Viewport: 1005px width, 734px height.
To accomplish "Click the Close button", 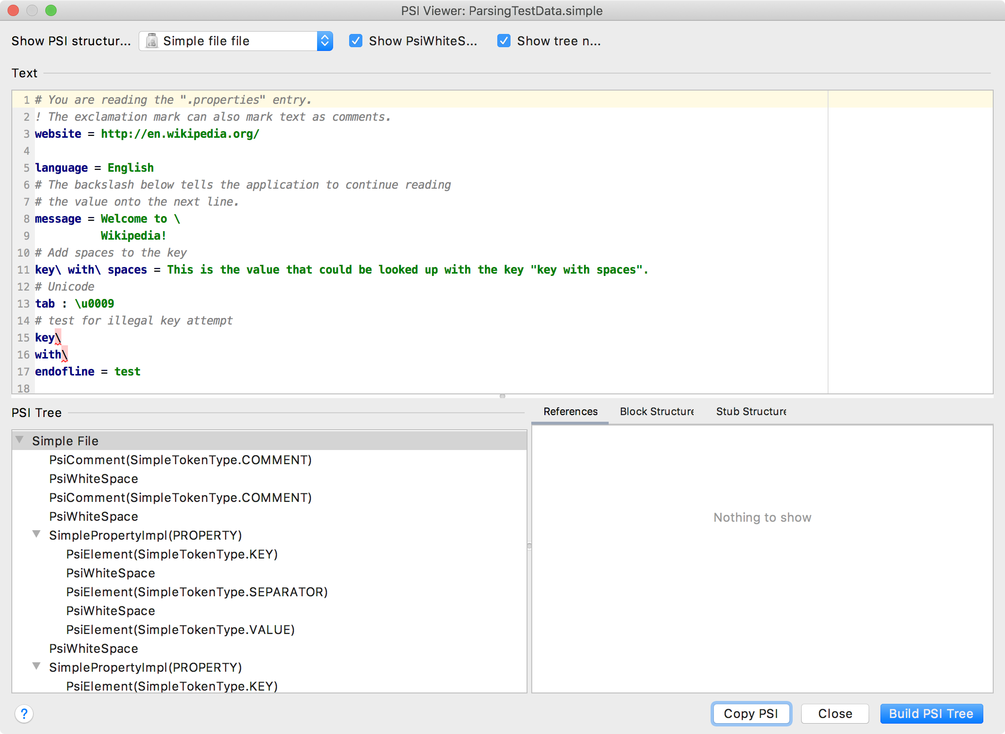I will pyautogui.click(x=835, y=714).
